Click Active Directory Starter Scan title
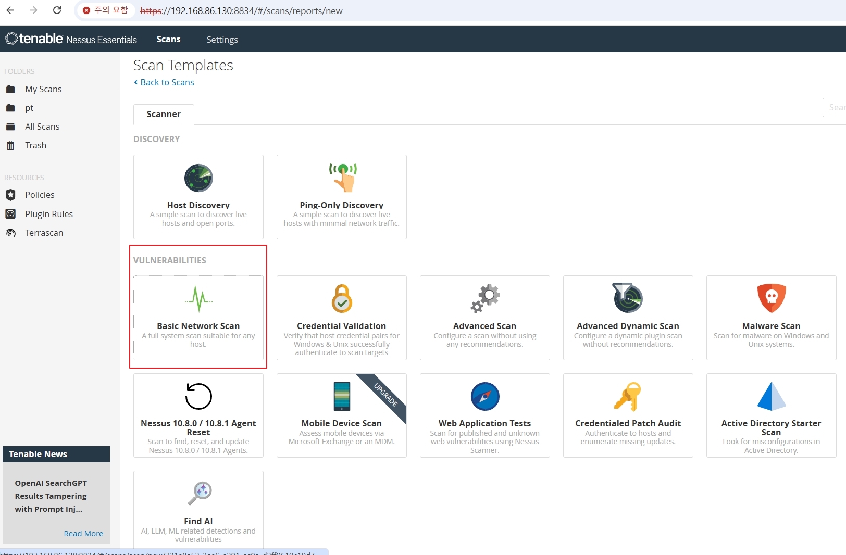Screen dimensions: 846x555 [772, 427]
